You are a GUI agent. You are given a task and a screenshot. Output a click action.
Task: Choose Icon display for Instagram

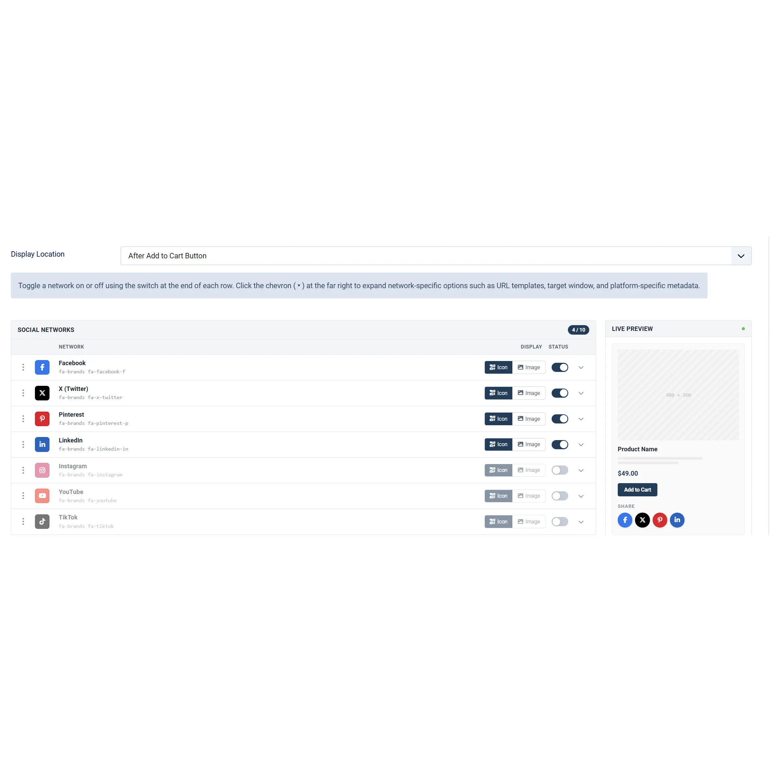tap(498, 470)
